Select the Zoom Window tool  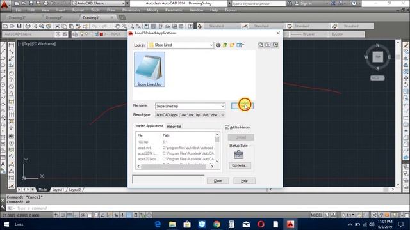(x=131, y=26)
